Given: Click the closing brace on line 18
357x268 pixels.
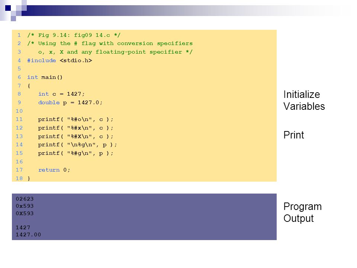Looking at the screenshot, I should click(29, 178).
